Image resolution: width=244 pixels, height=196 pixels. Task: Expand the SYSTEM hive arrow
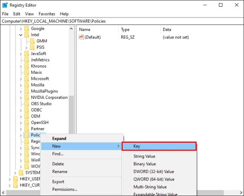pyautogui.click(x=15, y=173)
